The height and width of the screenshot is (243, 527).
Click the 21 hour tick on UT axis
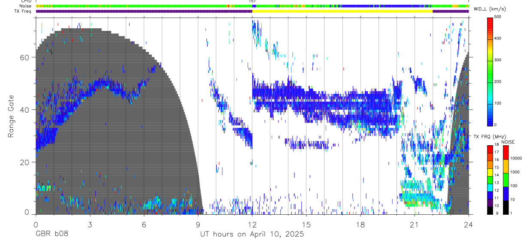point(414,225)
